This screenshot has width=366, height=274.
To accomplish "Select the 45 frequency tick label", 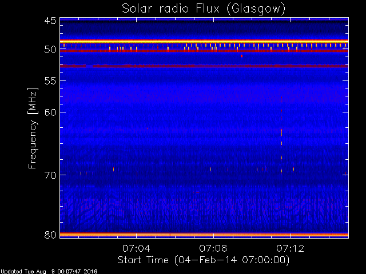I will click(50, 21).
